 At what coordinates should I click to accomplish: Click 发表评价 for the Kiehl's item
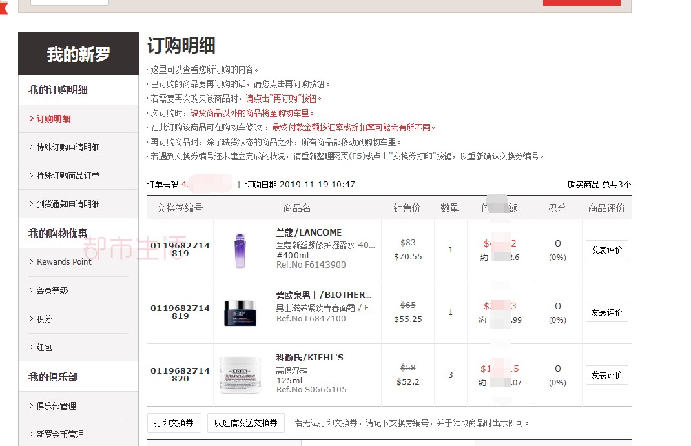point(606,374)
